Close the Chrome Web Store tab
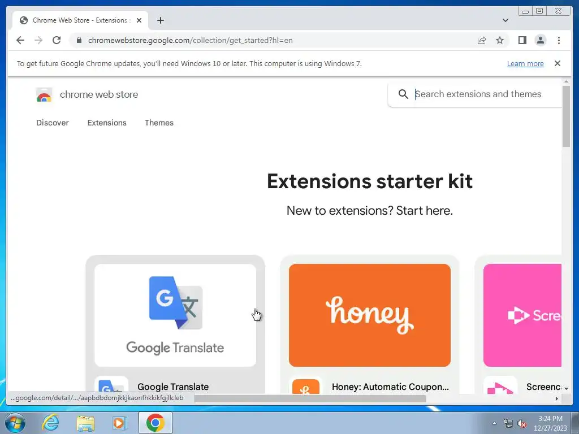 point(139,20)
